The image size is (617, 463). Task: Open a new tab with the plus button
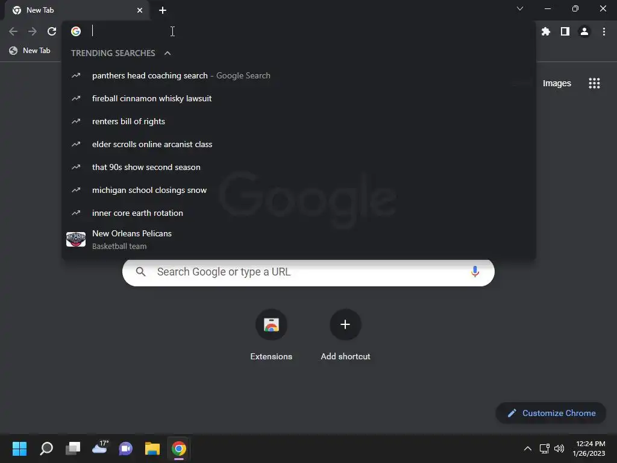163,10
